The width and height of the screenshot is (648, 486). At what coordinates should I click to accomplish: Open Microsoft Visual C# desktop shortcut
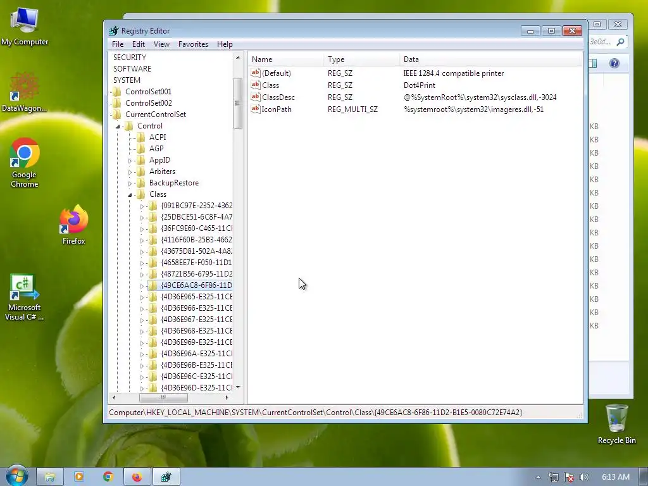tap(24, 297)
